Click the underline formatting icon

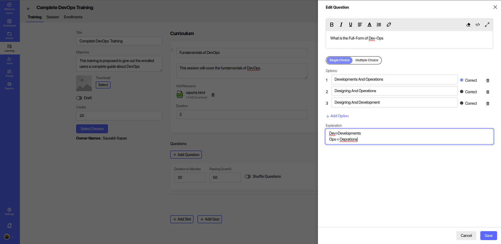tap(350, 25)
